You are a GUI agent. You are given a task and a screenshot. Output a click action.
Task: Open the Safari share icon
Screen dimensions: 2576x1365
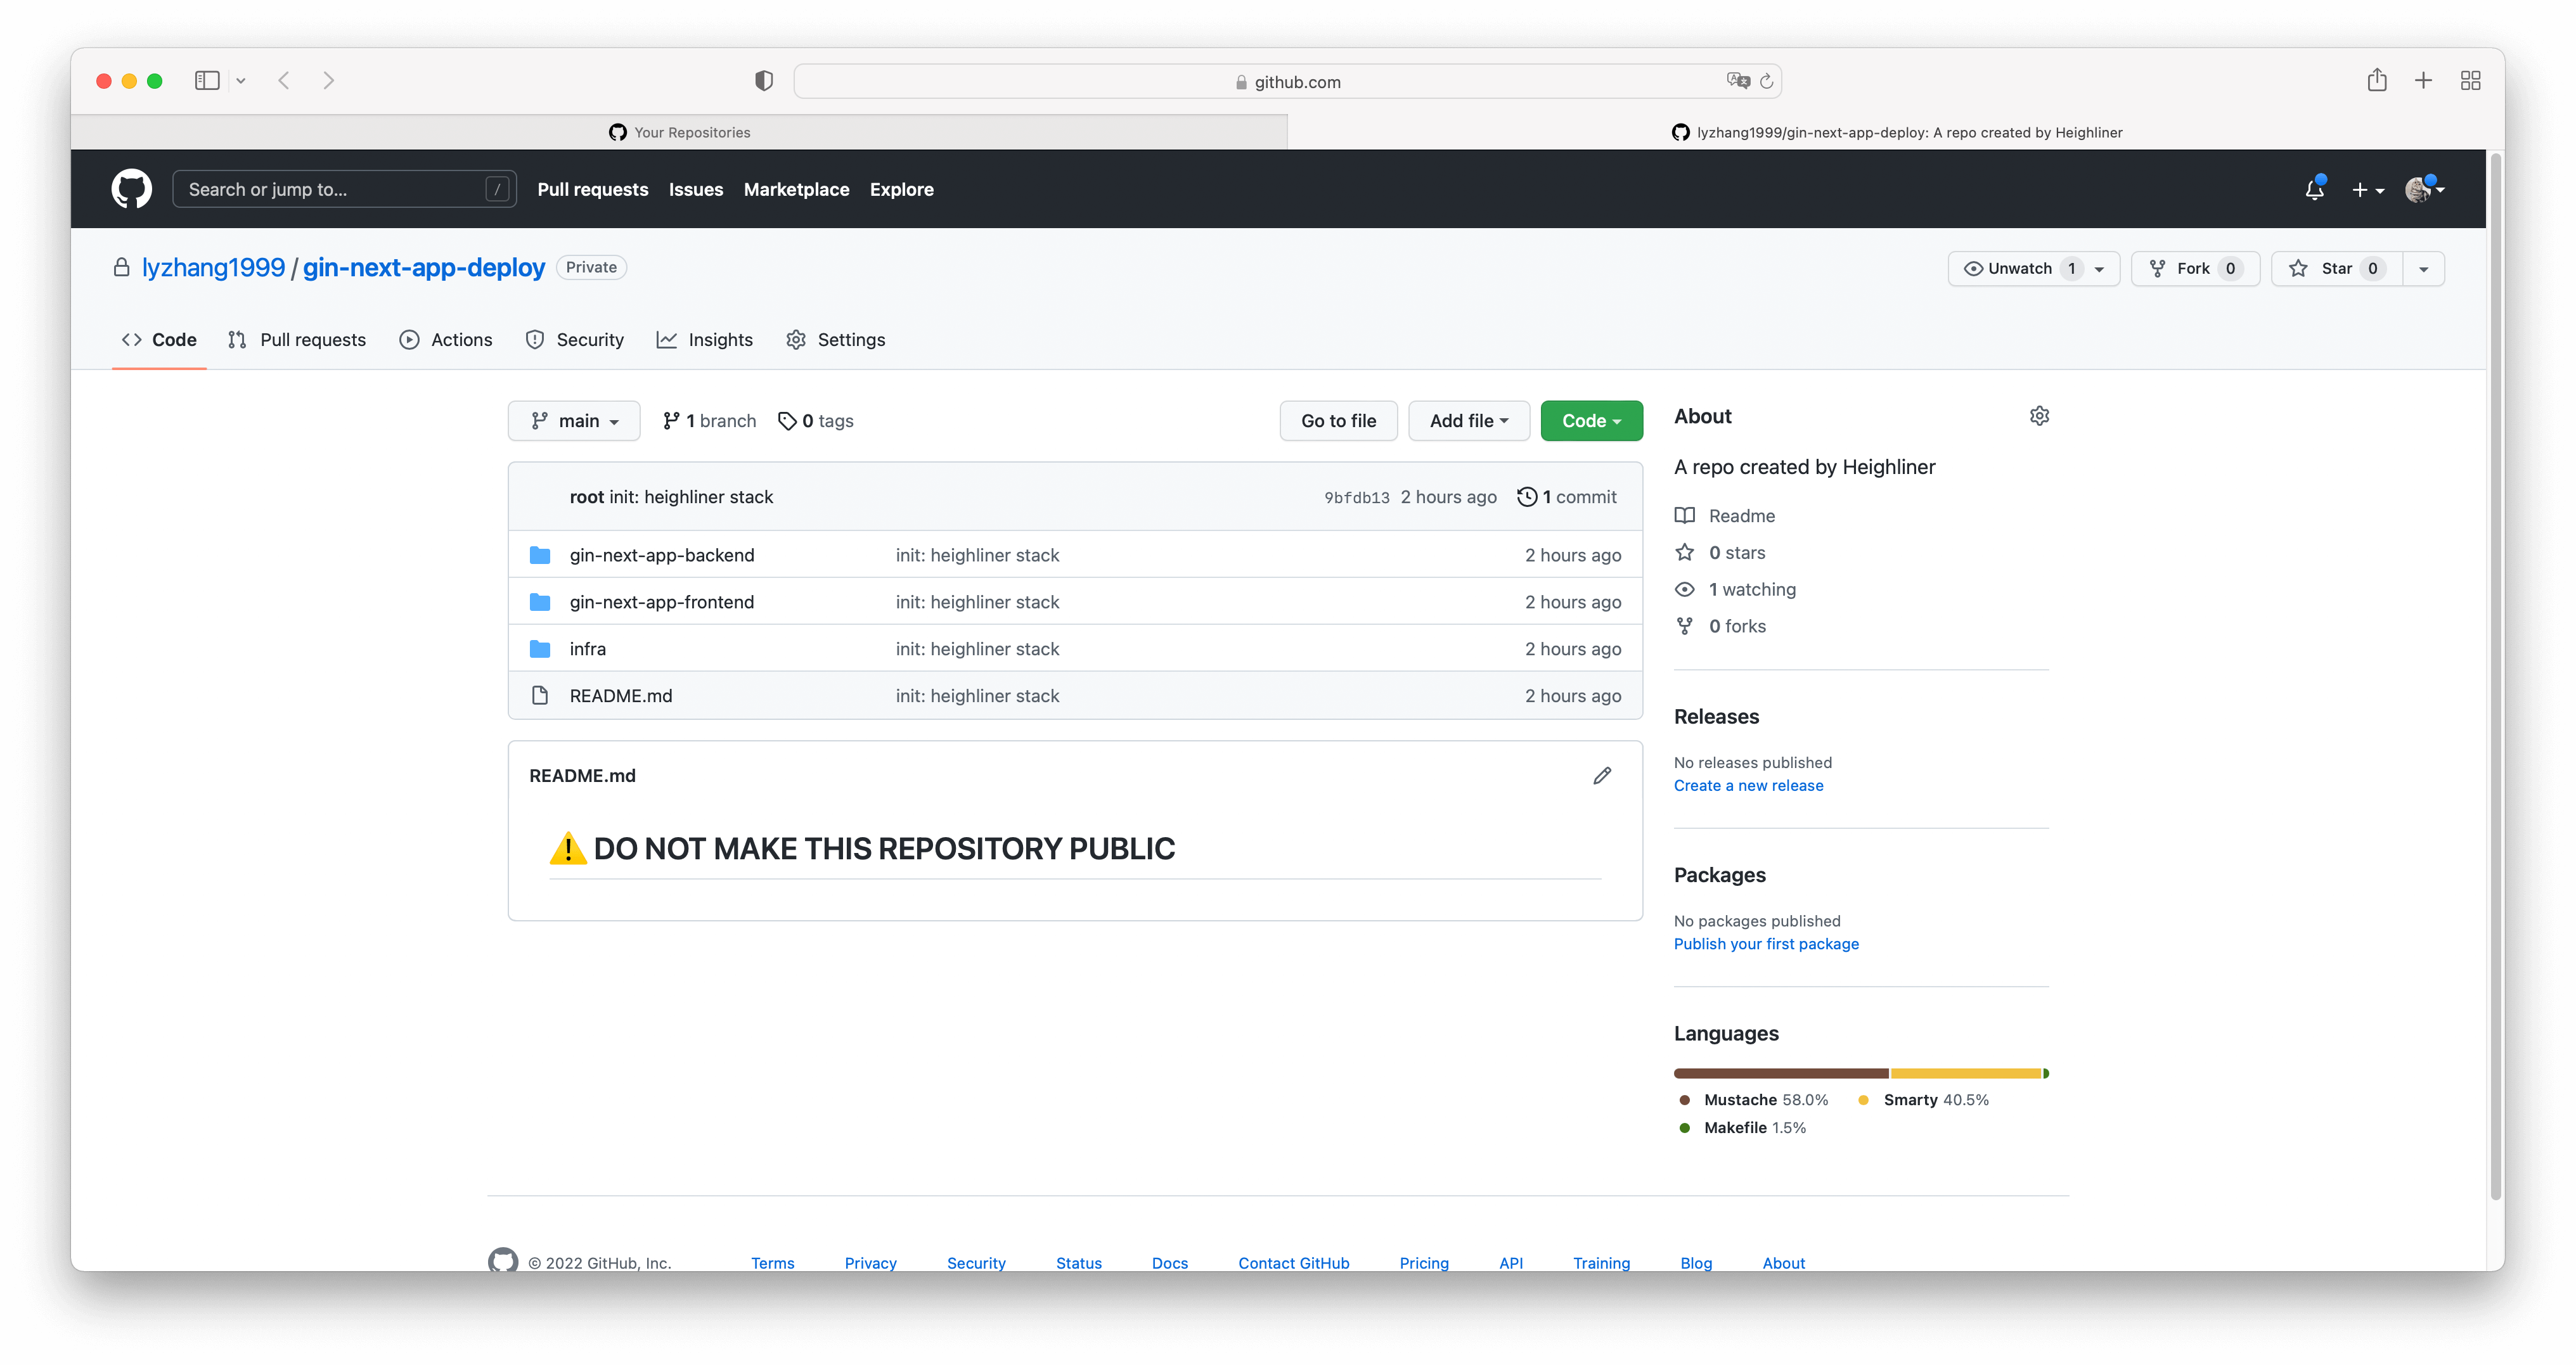2377,80
